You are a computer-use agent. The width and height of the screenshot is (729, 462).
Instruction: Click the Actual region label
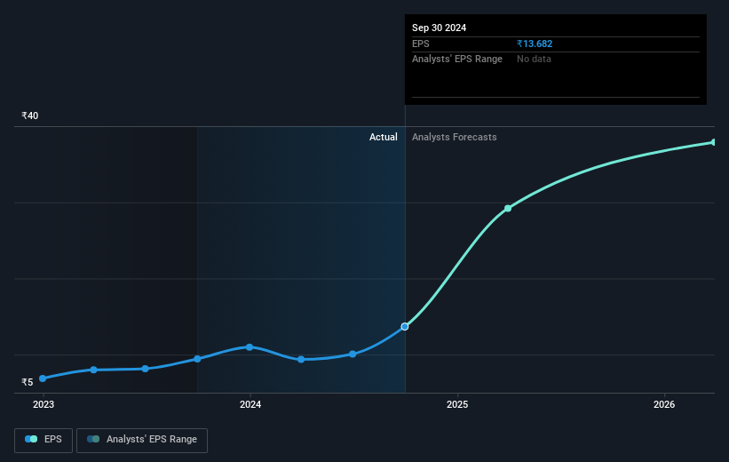(383, 137)
